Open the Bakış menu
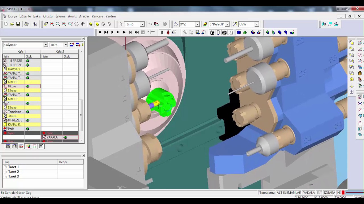Image resolution: width=364 pixels, height=204 pixels. (37, 16)
